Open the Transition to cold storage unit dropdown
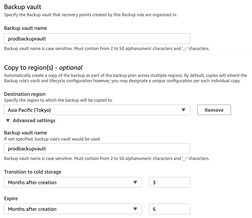The image size is (252, 218). 73,182
